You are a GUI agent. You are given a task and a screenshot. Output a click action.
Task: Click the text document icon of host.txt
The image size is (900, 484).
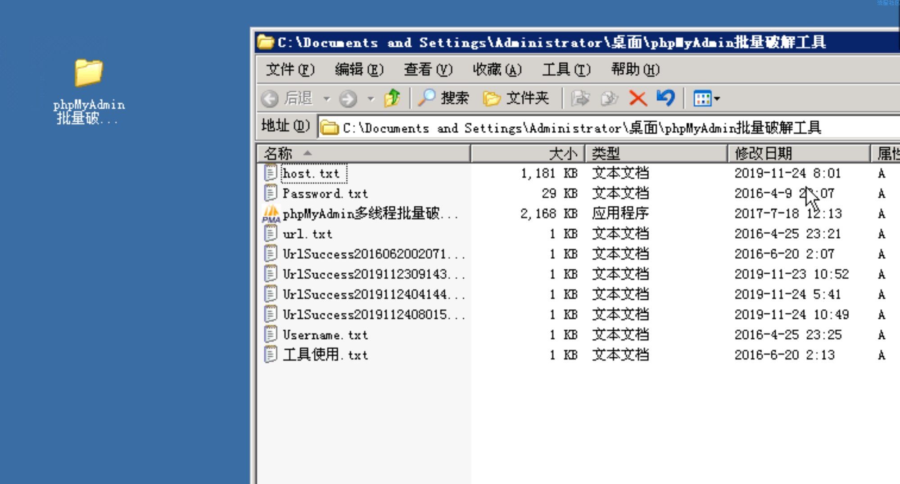pos(271,173)
